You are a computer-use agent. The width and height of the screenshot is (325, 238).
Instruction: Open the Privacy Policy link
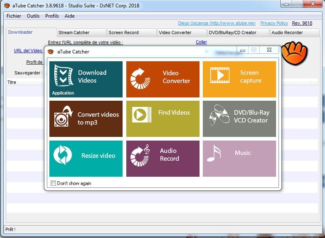[x=274, y=23]
